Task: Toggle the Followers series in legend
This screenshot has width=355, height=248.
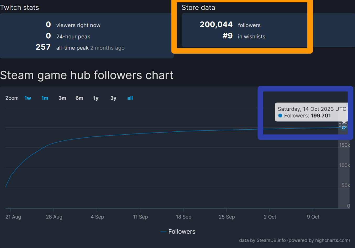Action: pyautogui.click(x=178, y=232)
